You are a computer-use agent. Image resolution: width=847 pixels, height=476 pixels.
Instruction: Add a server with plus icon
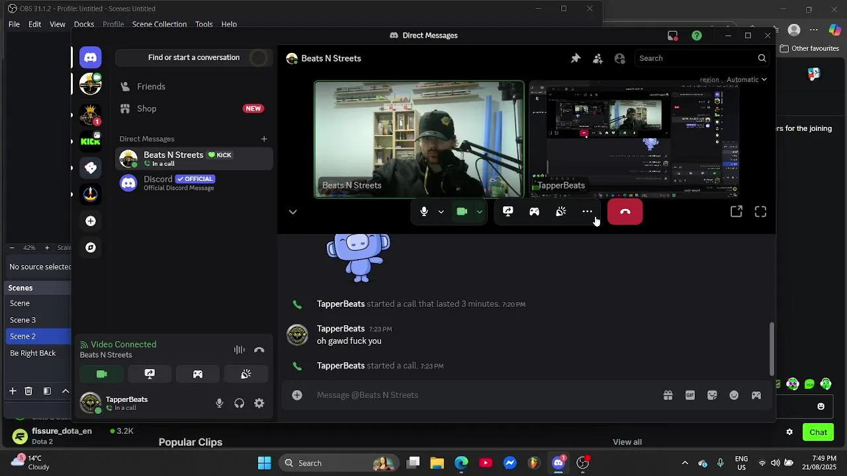click(91, 221)
